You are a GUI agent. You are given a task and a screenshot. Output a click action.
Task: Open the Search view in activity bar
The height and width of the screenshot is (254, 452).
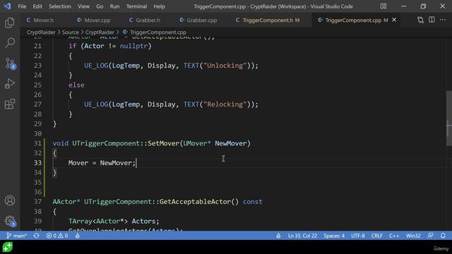[9, 43]
